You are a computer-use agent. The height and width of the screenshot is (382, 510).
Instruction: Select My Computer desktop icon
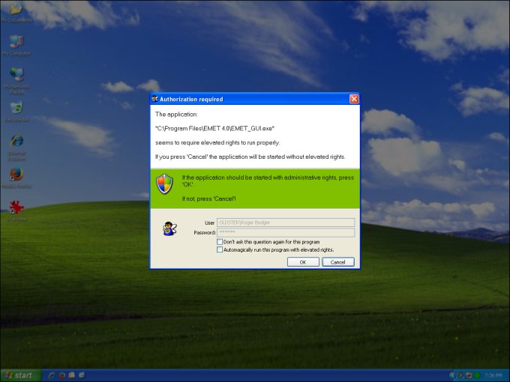click(x=16, y=42)
